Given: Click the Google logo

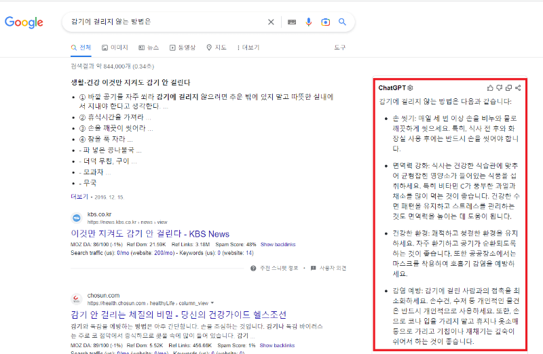Looking at the screenshot, I should (x=24, y=22).
